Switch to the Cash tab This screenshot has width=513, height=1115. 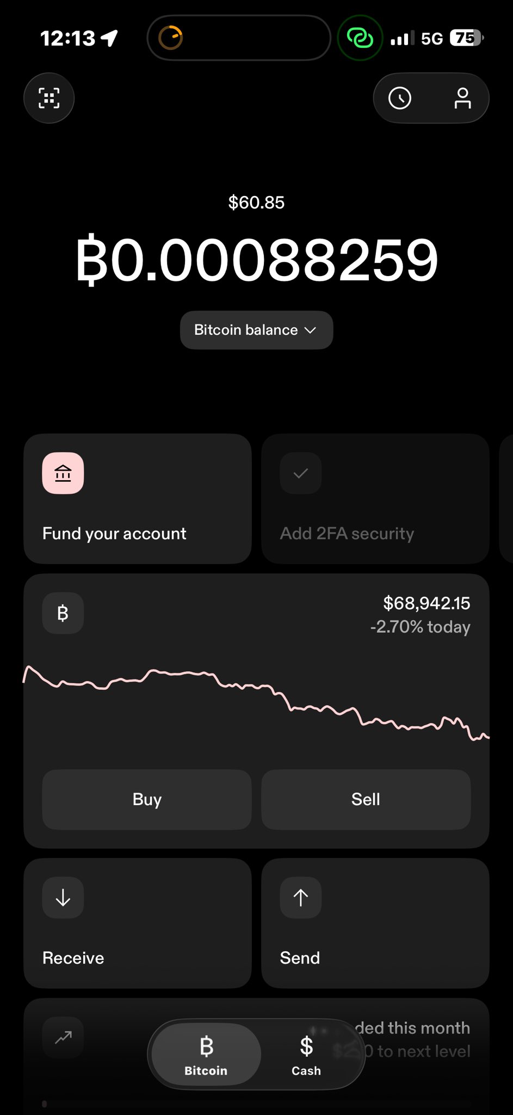(306, 1054)
